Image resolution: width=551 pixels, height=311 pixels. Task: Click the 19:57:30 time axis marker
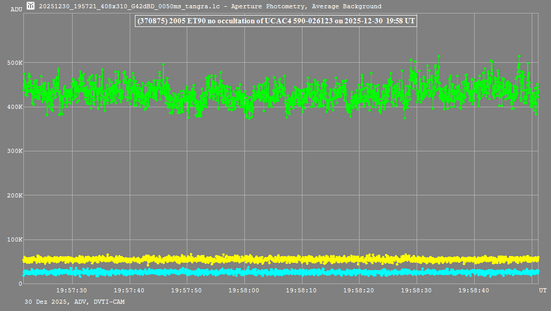pos(72,291)
